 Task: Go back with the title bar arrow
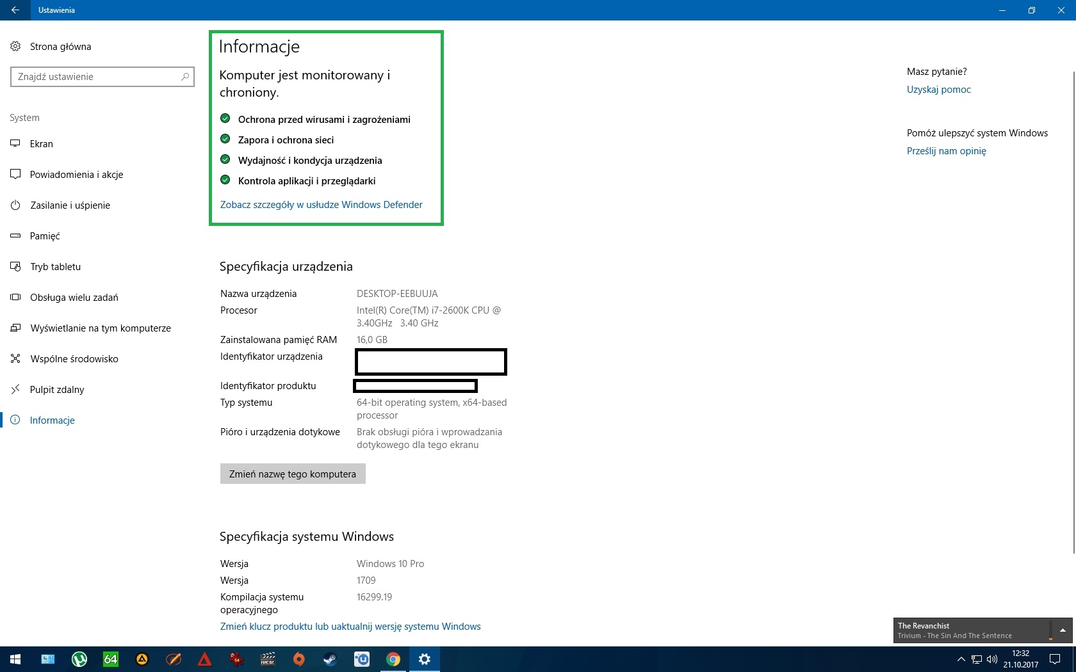pyautogui.click(x=15, y=10)
